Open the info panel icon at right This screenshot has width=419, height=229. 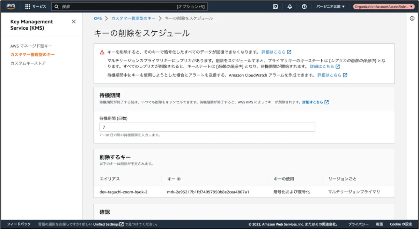[412, 19]
